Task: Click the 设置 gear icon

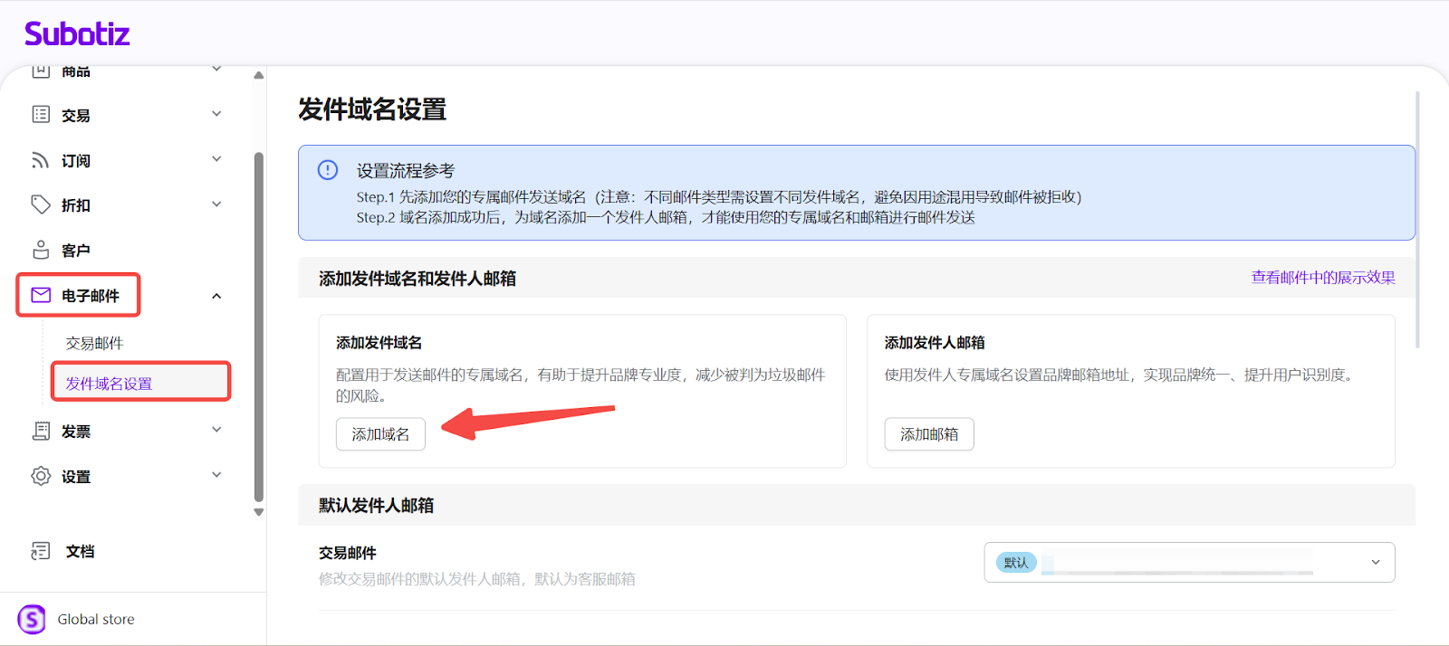Action: (41, 476)
